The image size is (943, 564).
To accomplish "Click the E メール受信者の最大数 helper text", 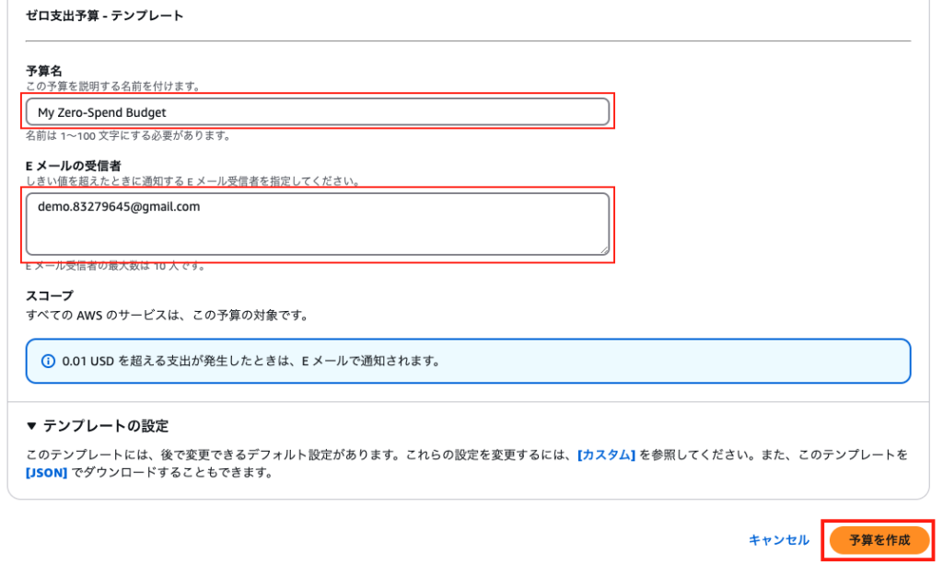I will point(115,266).
